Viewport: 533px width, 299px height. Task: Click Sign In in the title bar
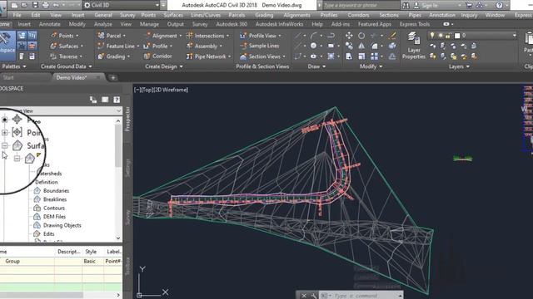click(430, 6)
